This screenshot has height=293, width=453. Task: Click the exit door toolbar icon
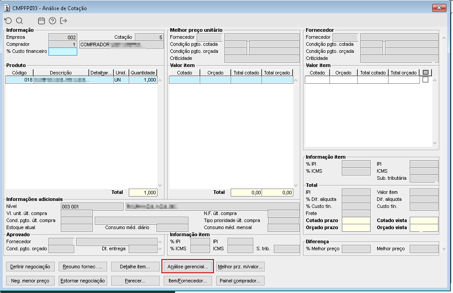(x=63, y=21)
